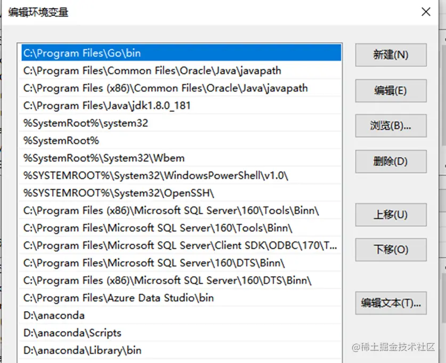The image size is (446, 363).
Task: Select the C:\Program Files\Go\bin entry
Action: click(x=181, y=53)
